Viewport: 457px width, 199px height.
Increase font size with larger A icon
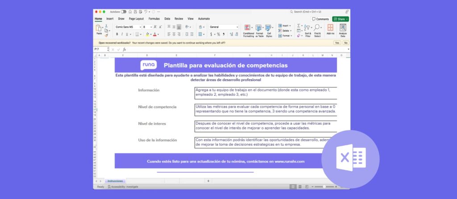pos(155,27)
